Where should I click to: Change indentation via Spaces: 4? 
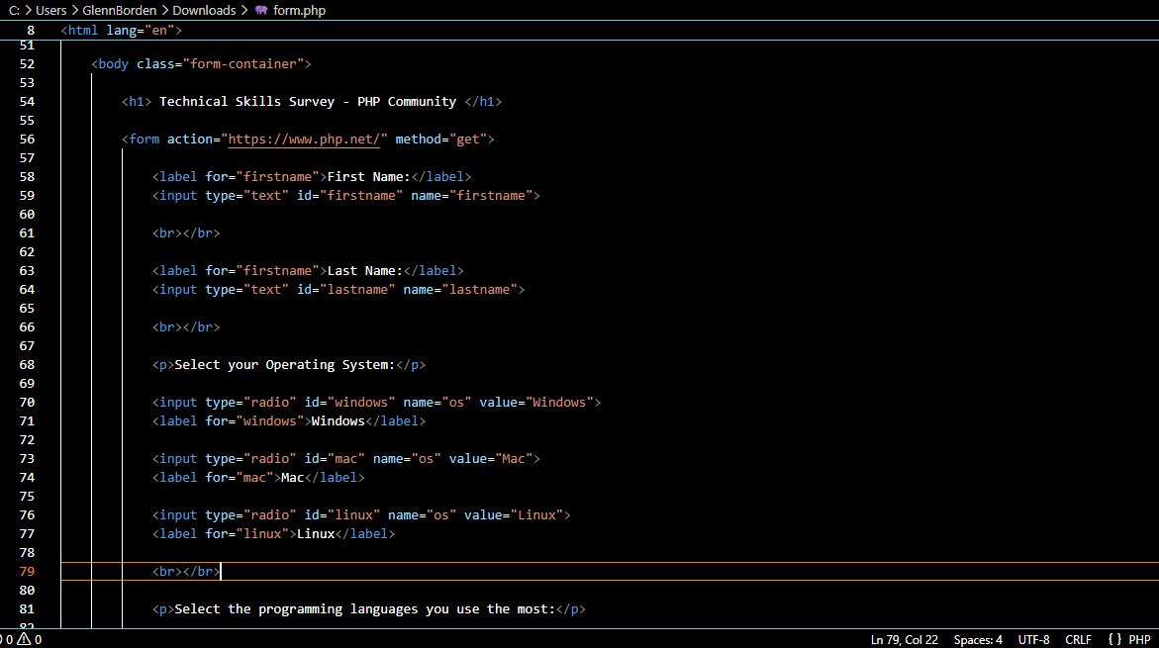click(x=978, y=639)
